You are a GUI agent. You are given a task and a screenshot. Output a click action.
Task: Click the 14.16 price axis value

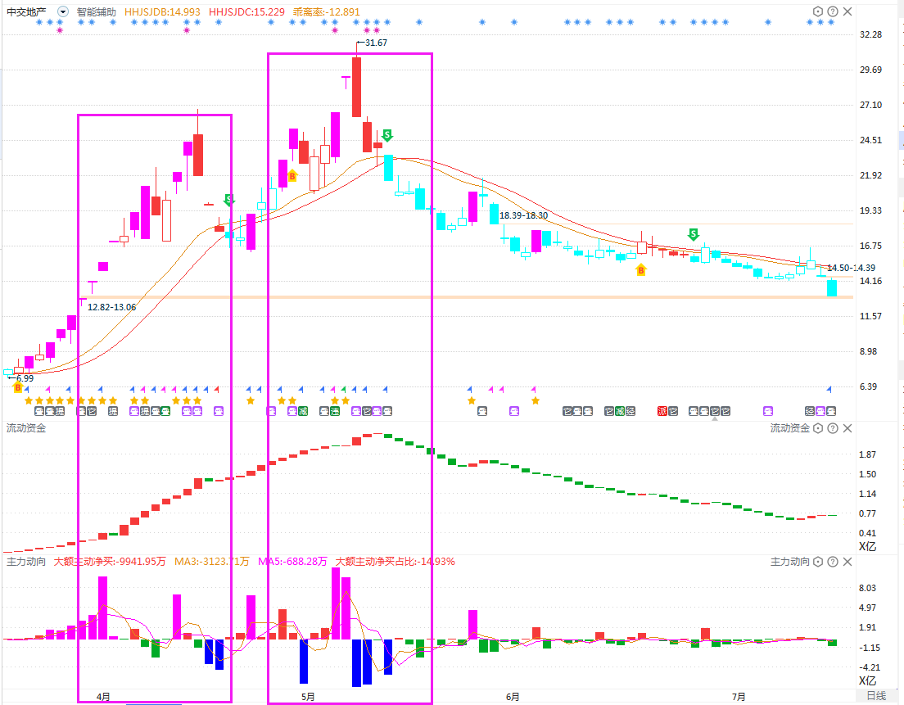870,281
